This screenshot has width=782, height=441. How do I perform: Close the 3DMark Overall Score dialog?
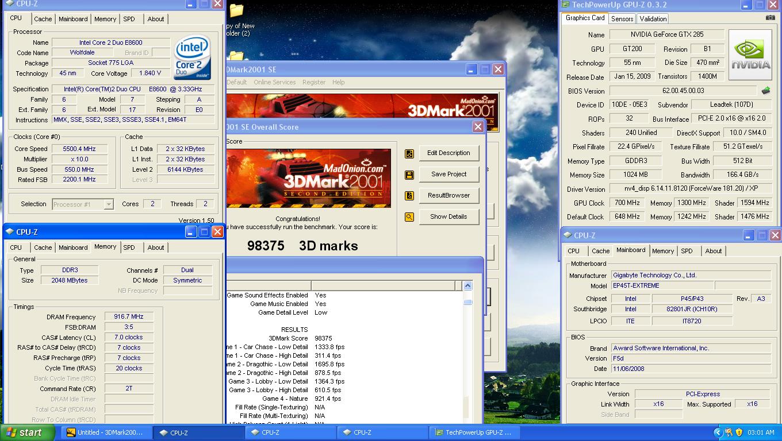pos(478,127)
